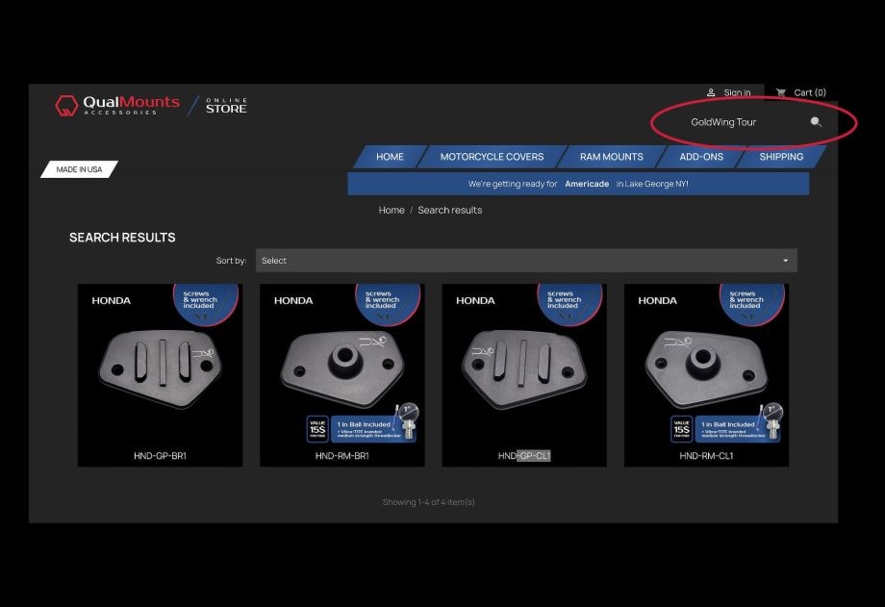Image resolution: width=885 pixels, height=607 pixels.
Task: Click the Home breadcrumb link
Action: pyautogui.click(x=392, y=210)
